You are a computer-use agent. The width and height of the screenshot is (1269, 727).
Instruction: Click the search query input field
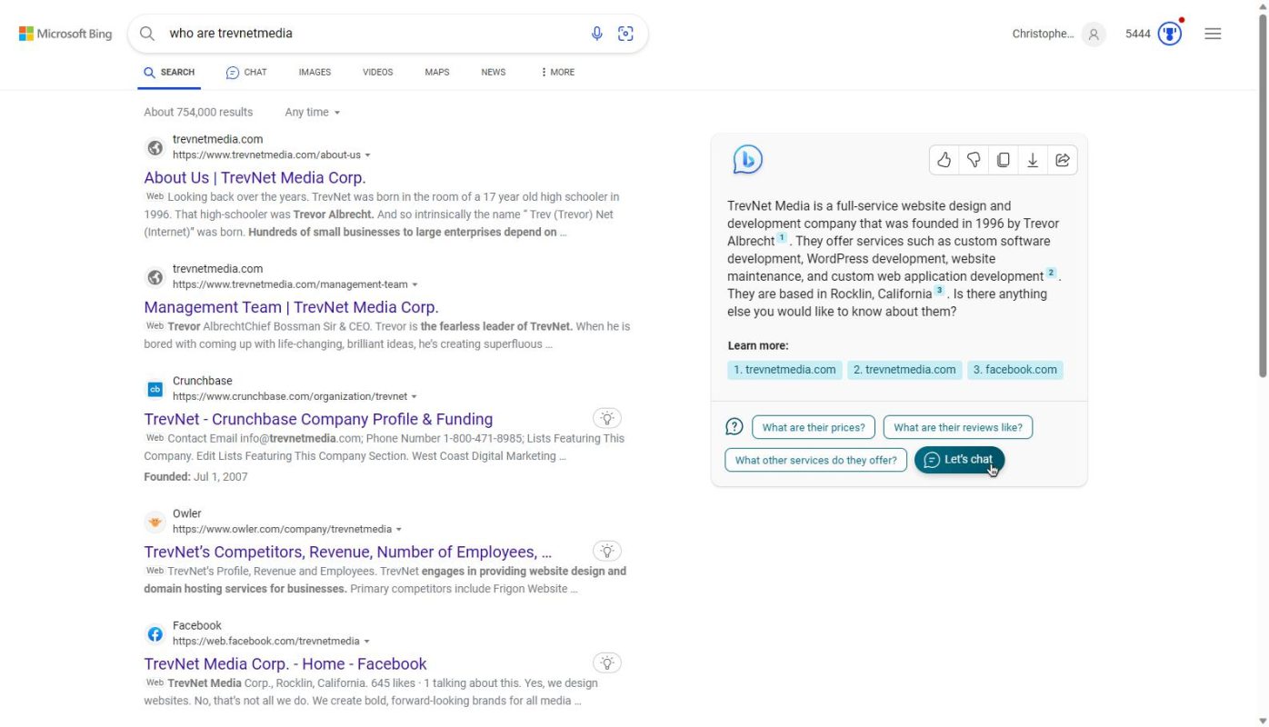click(x=373, y=34)
